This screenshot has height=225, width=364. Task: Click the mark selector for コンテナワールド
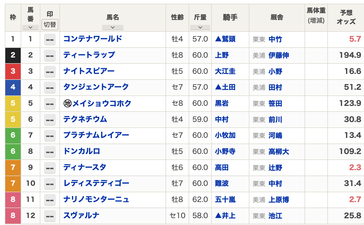click(x=50, y=39)
